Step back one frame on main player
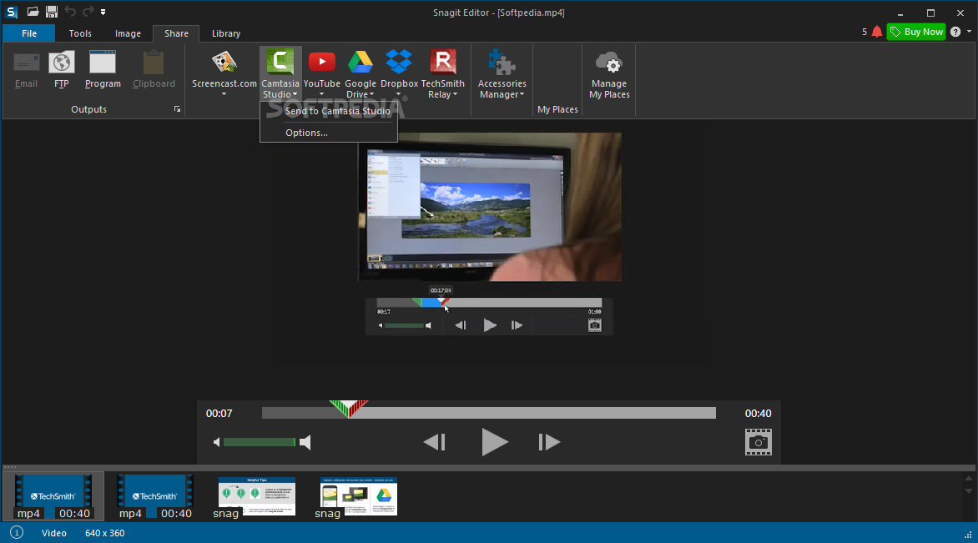This screenshot has height=543, width=978. pos(435,442)
